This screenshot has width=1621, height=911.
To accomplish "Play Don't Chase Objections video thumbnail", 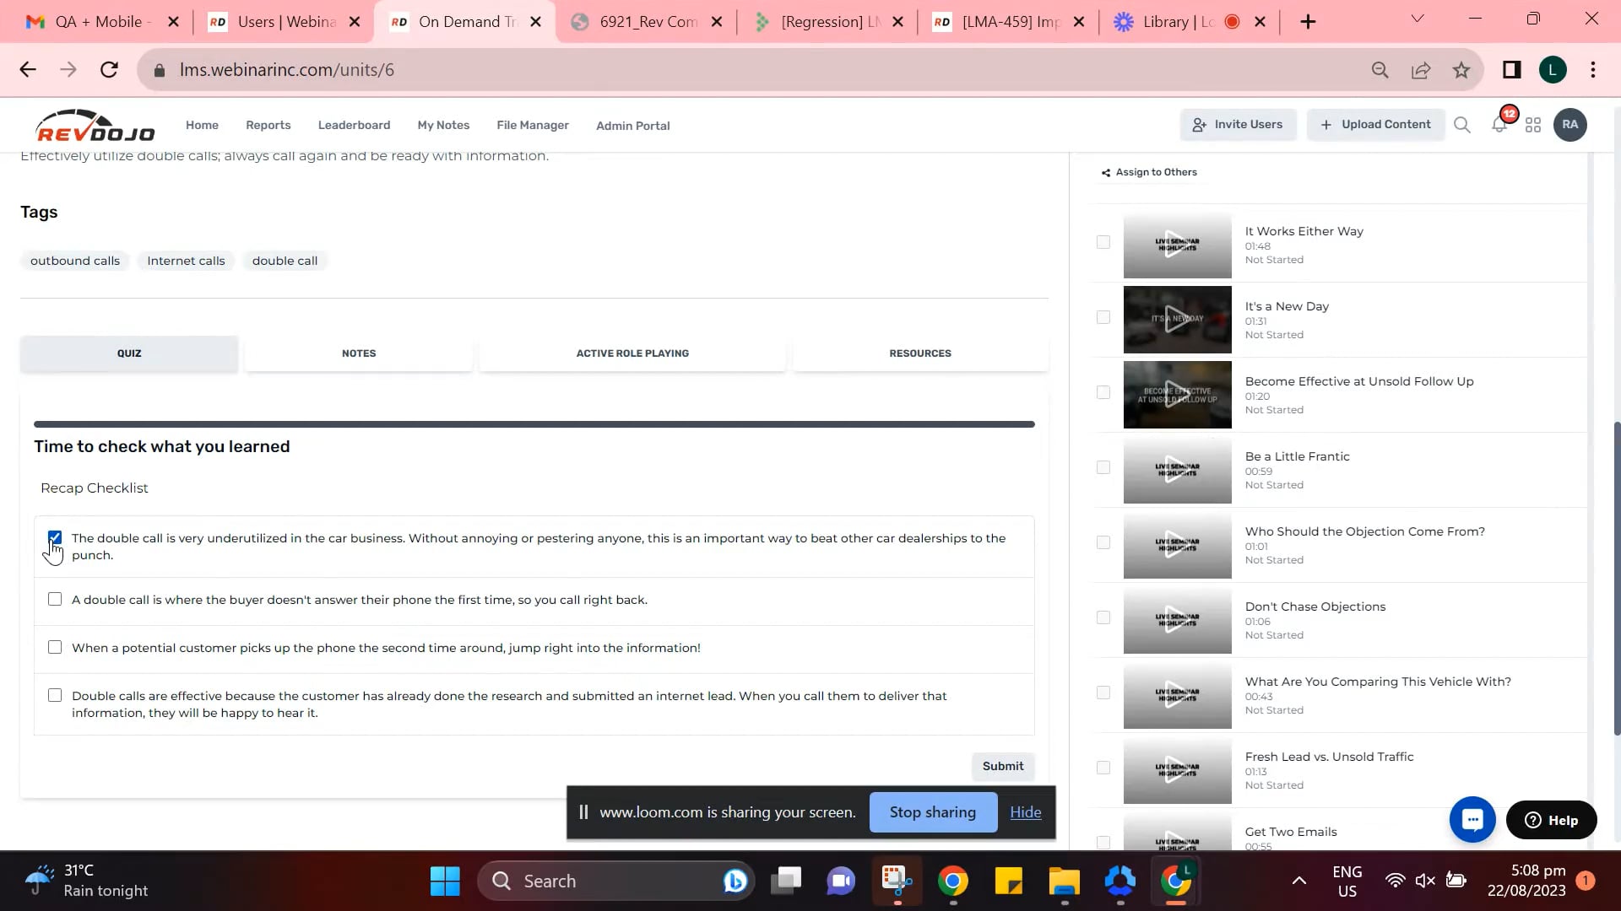I will (1177, 620).
